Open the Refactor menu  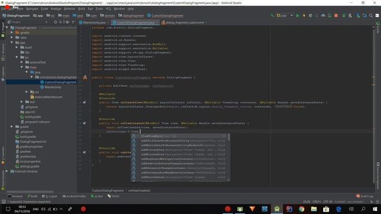pos(70,9)
